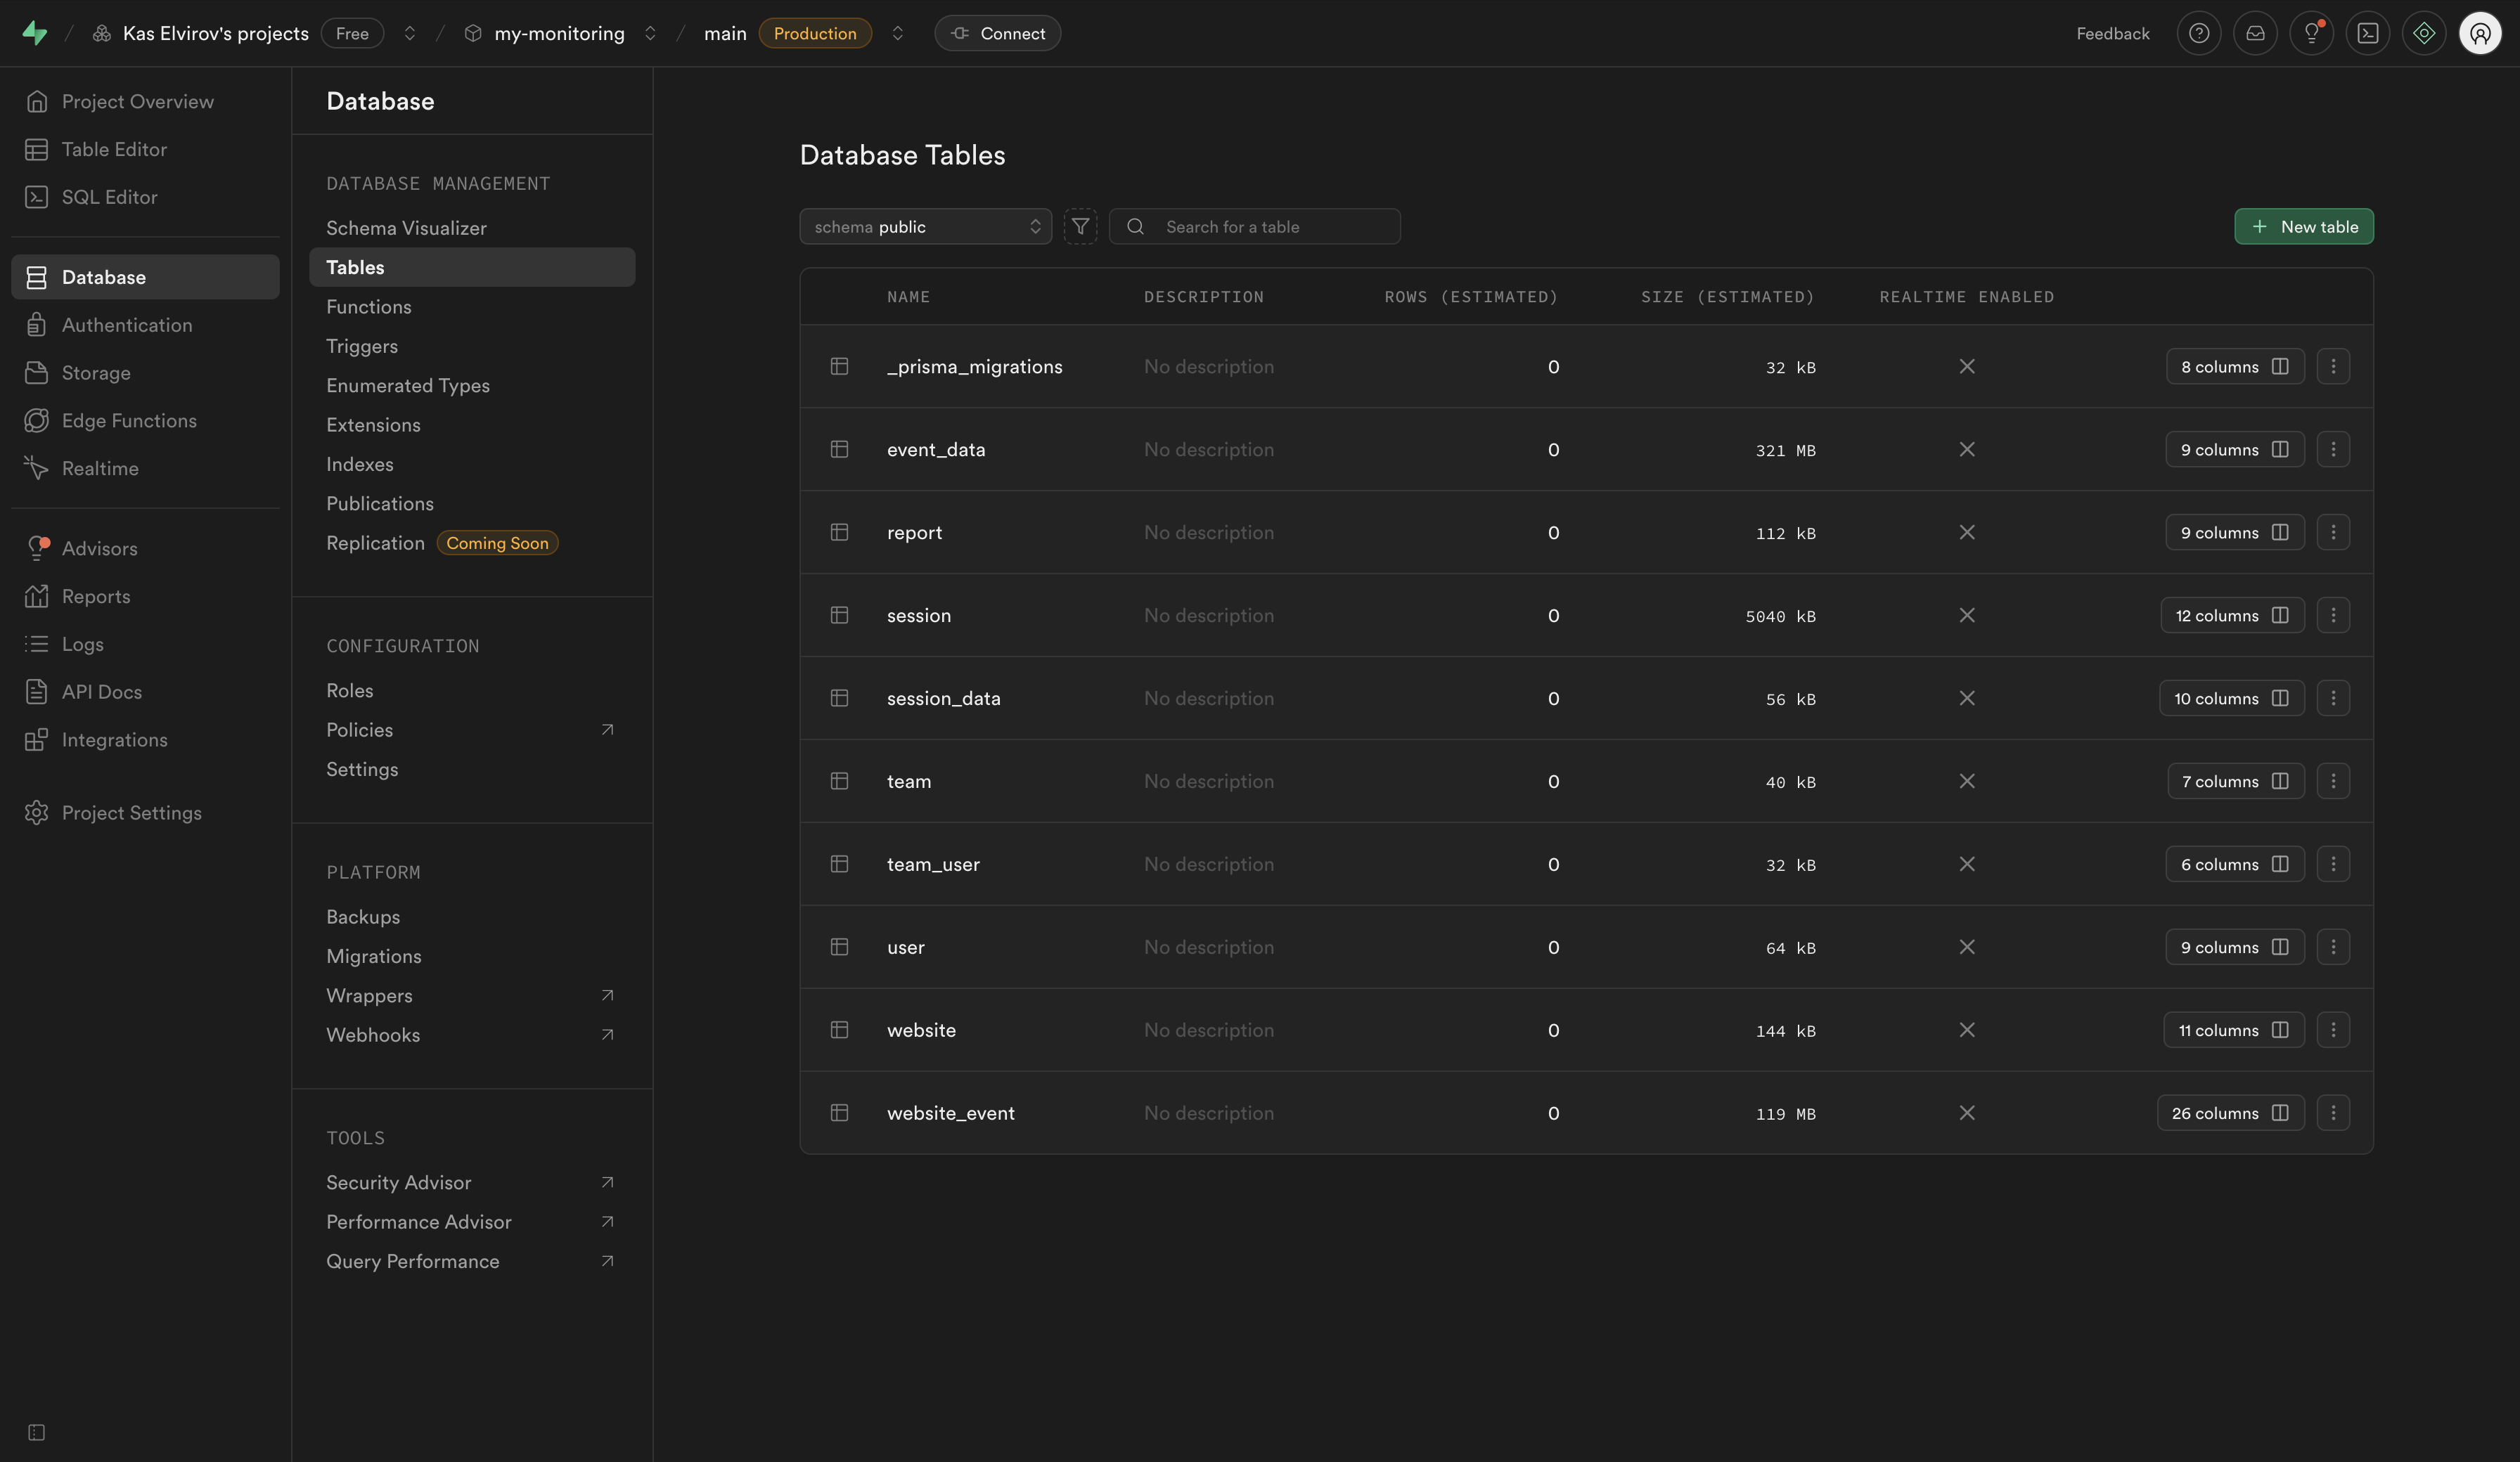Image resolution: width=2520 pixels, height=1462 pixels.
Task: Open the three-dot menu for event_data
Action: click(x=2333, y=450)
